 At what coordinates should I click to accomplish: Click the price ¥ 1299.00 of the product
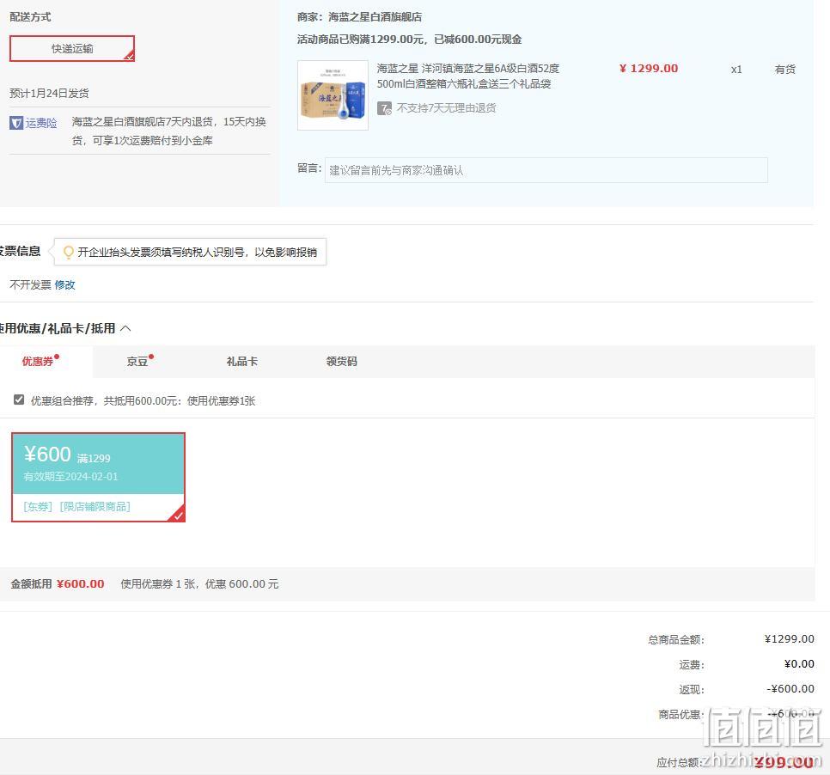(649, 68)
